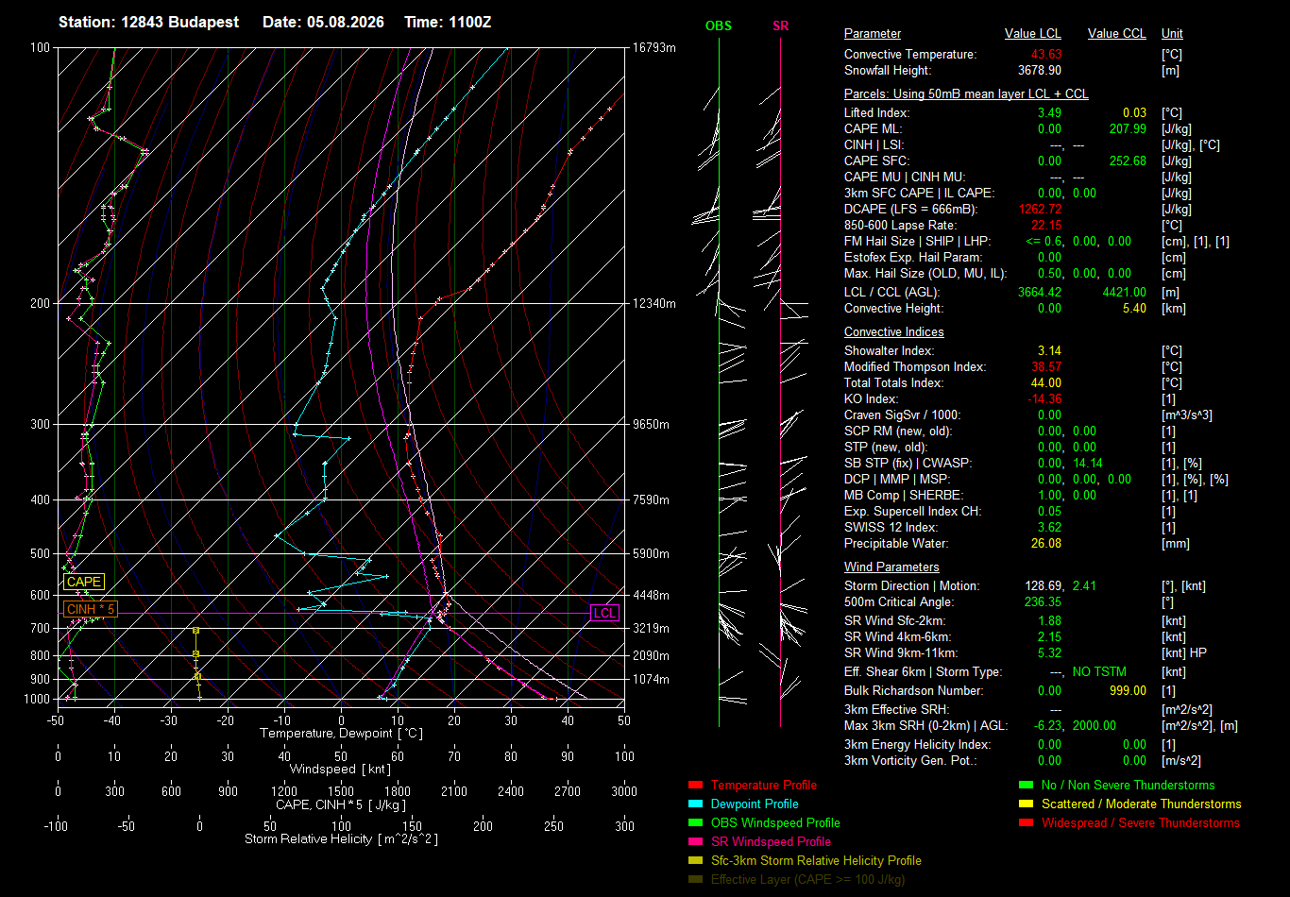
Task: Click the Effective Layer legend swatch
Action: tap(696, 879)
